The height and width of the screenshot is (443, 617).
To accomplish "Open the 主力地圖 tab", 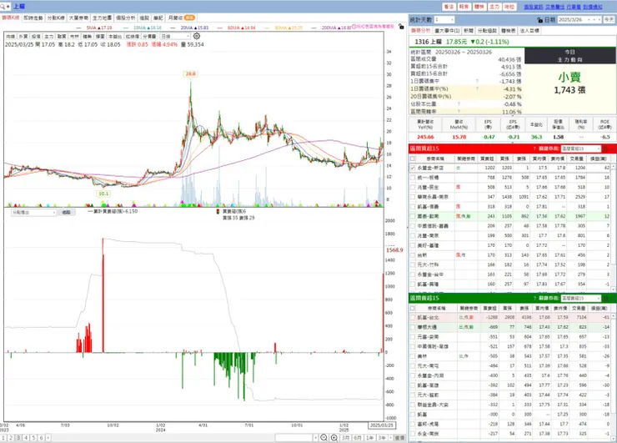I will click(103, 18).
